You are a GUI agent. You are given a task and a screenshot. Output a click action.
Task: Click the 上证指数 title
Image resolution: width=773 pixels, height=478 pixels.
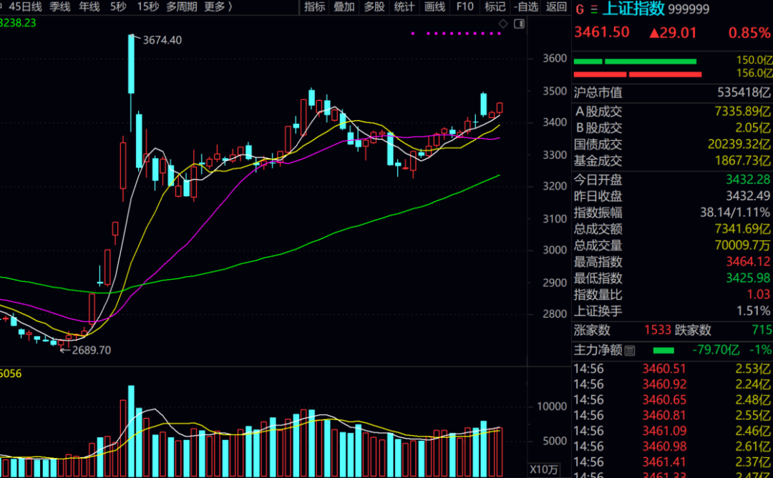[x=633, y=9]
